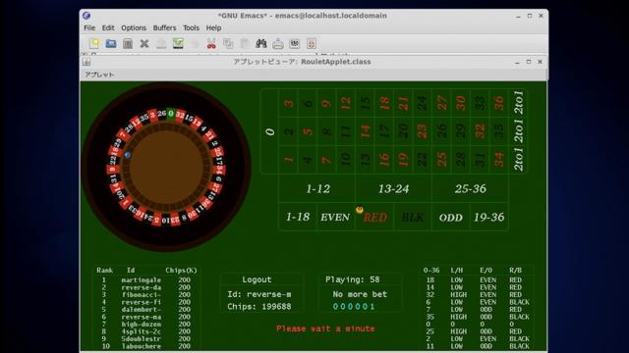Place a bet on BLK
The image size is (629, 353).
point(413,218)
